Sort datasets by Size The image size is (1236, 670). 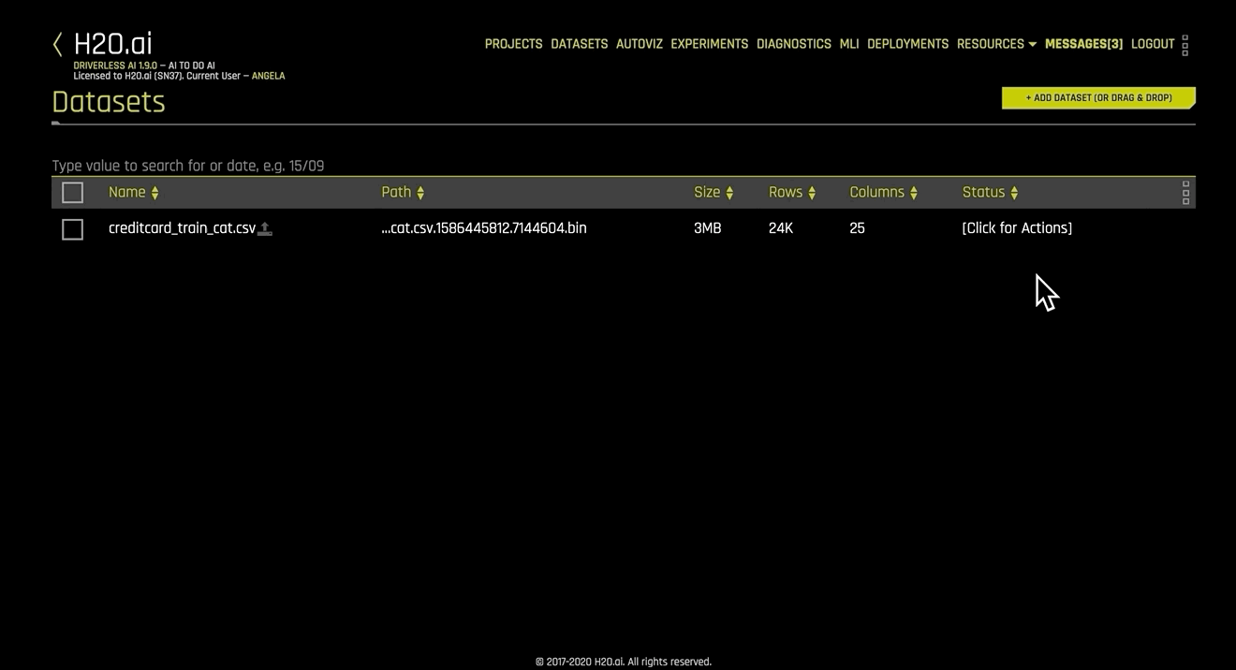click(729, 192)
